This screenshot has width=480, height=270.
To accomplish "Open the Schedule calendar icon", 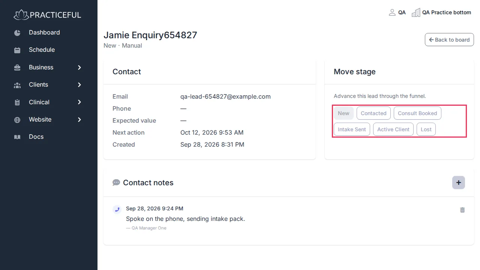I will coord(17,50).
